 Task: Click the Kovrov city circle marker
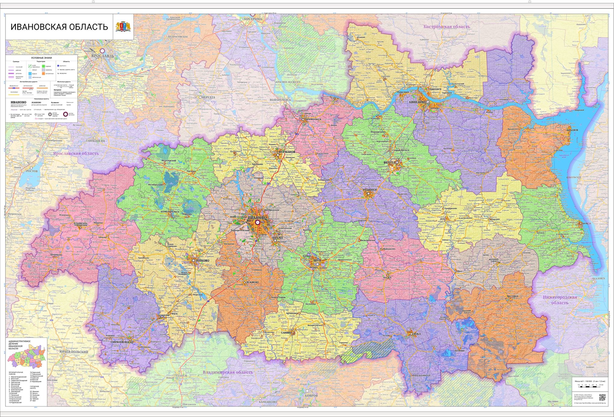(307, 391)
